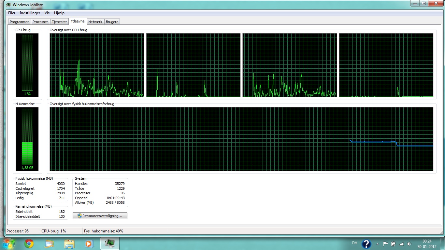The image size is (445, 250).
Task: Click the Tilgængelig value 2404
Action: pyautogui.click(x=61, y=193)
